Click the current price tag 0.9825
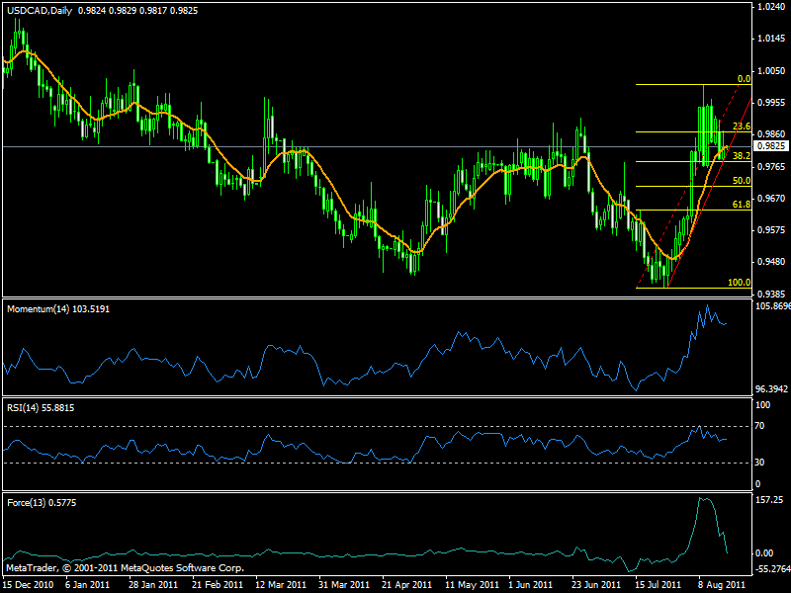Image resolution: width=791 pixels, height=593 pixels. [771, 146]
